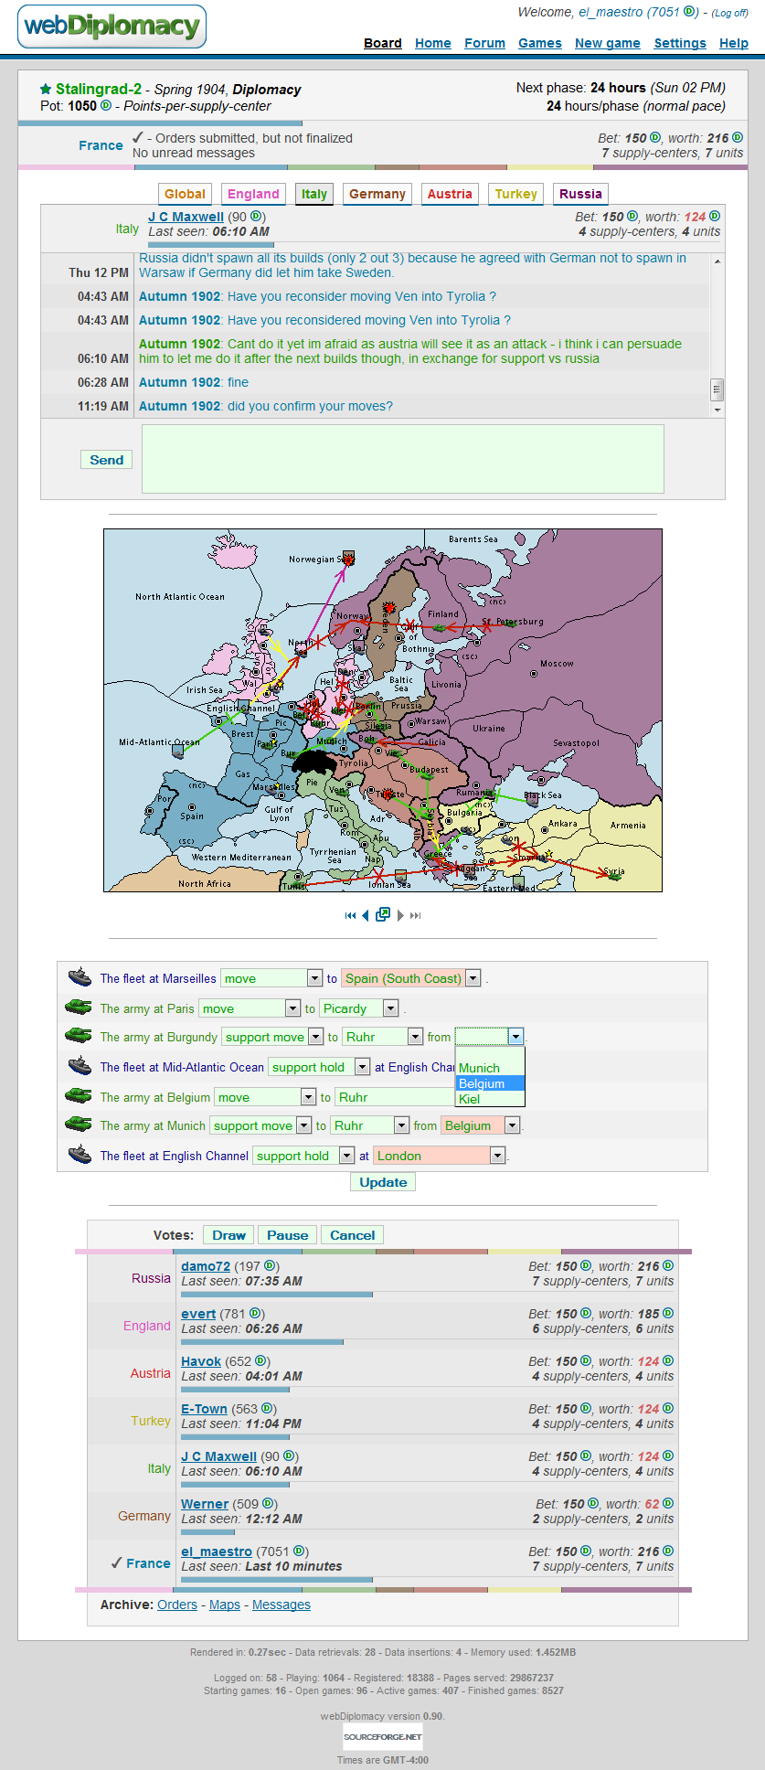765x1770 pixels.
Task: Click the army icon for Belgium order
Action: 79,1096
